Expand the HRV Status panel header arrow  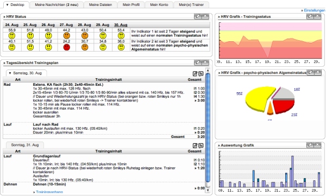coord(4,17)
